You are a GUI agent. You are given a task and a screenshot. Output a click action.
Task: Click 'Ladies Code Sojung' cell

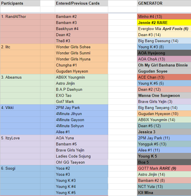pos(81,156)
